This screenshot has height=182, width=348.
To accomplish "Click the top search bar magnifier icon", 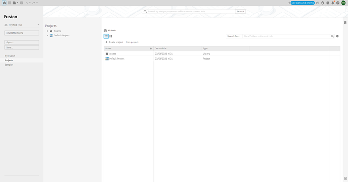I will 145,12.
